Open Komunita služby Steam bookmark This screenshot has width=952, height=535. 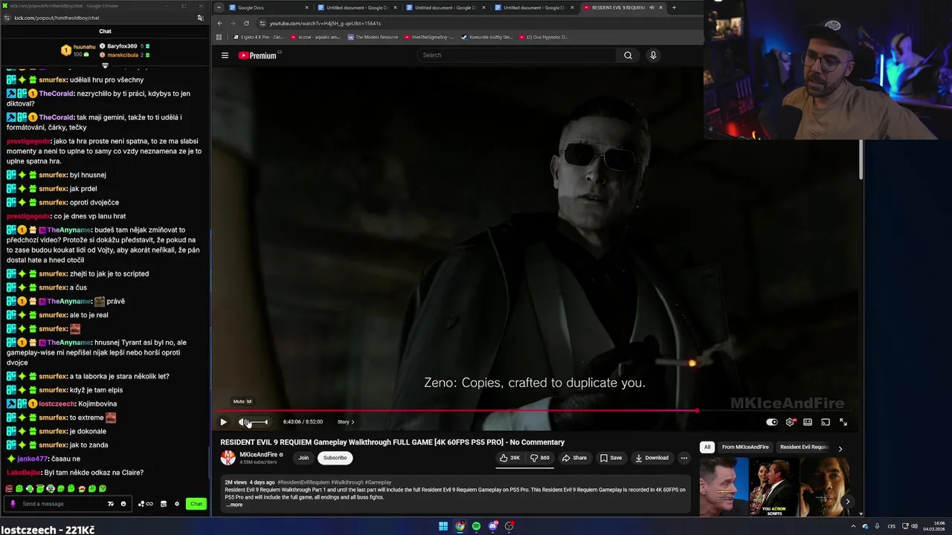pos(486,36)
